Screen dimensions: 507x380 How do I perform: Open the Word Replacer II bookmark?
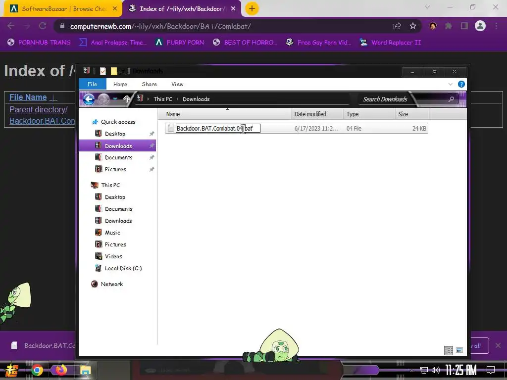391,43
